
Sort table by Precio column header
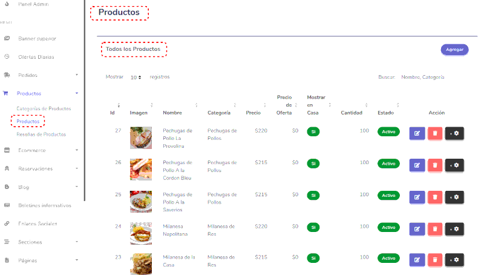coord(253,113)
